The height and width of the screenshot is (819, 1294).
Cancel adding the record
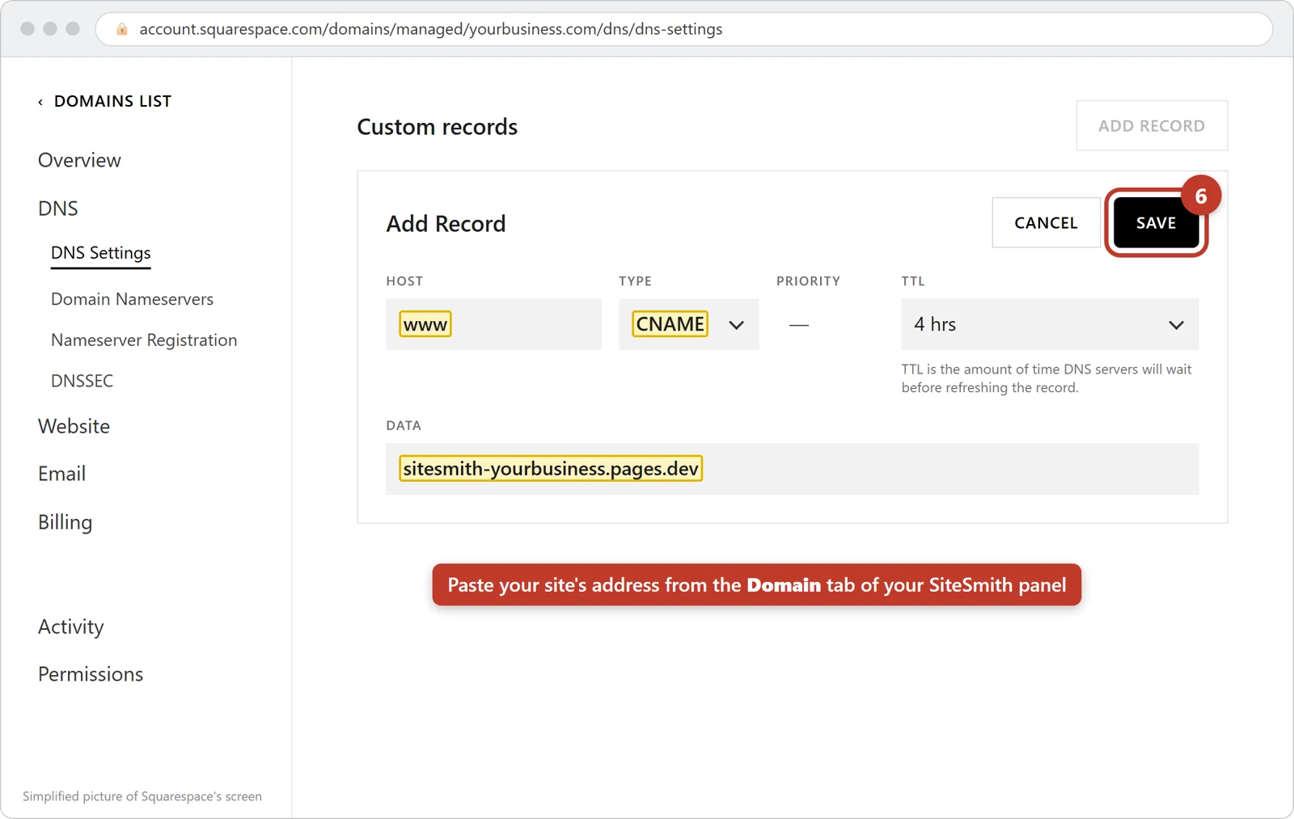tap(1046, 222)
